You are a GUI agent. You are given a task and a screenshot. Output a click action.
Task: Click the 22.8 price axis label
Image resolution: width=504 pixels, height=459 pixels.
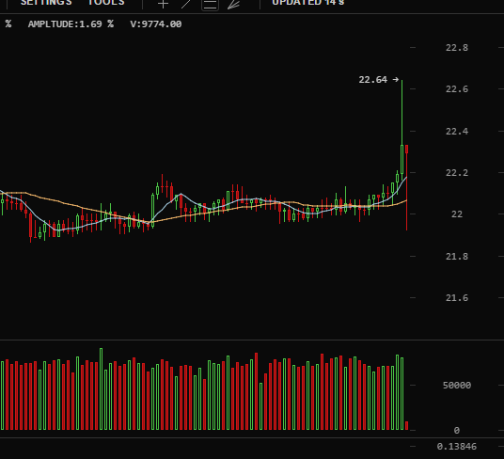457,48
